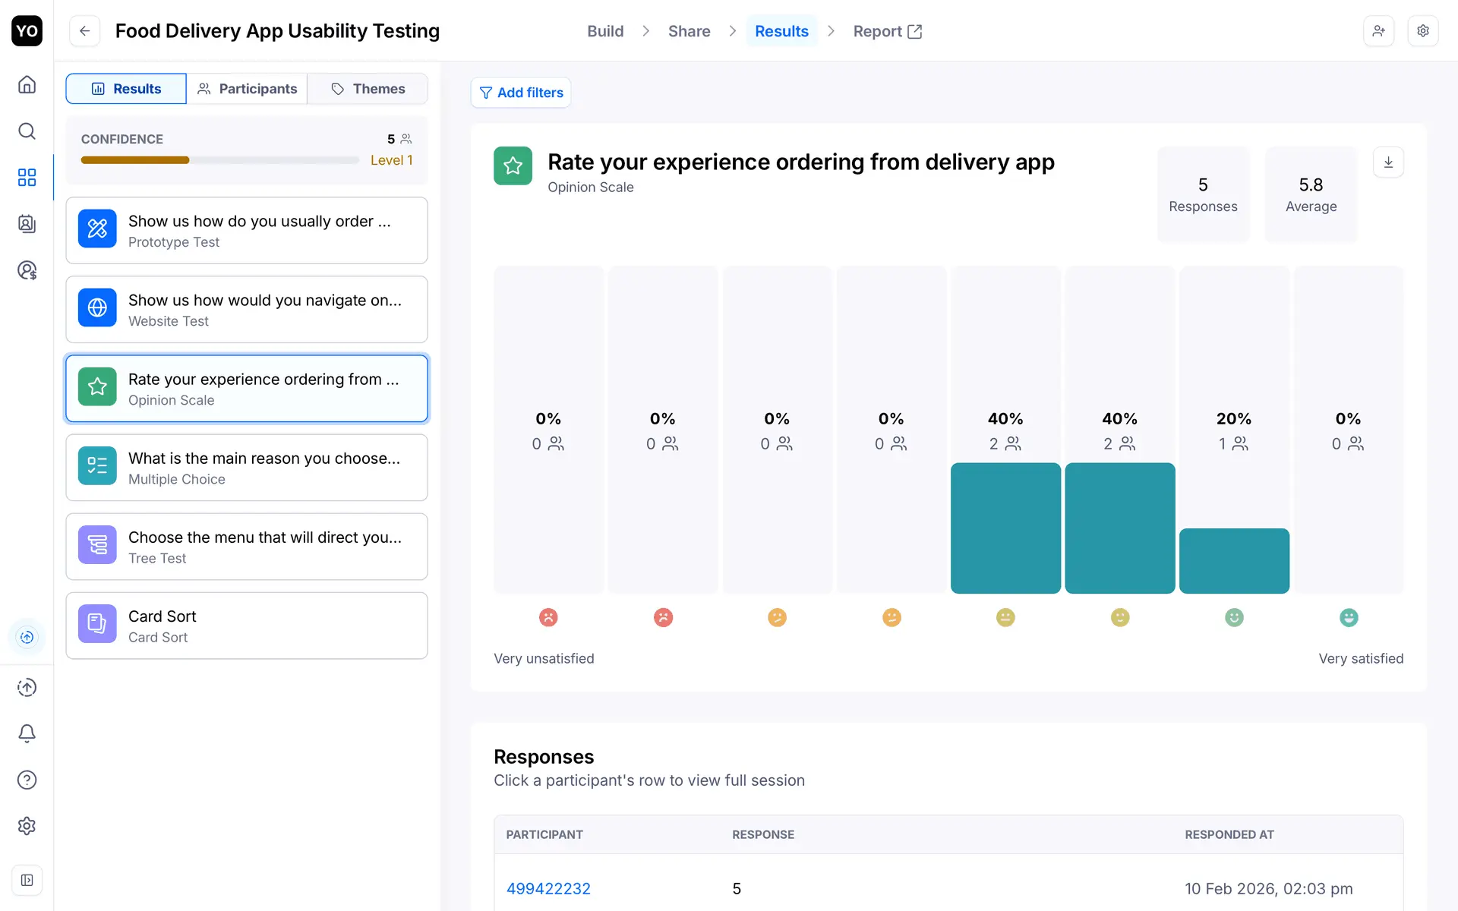Open study settings gear at top right
1458x911 pixels.
[1423, 31]
